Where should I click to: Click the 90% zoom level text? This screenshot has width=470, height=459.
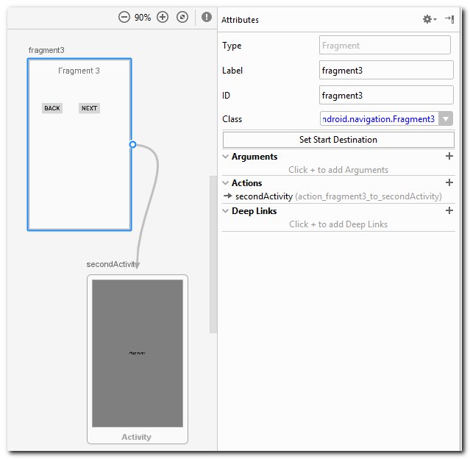[x=143, y=18]
